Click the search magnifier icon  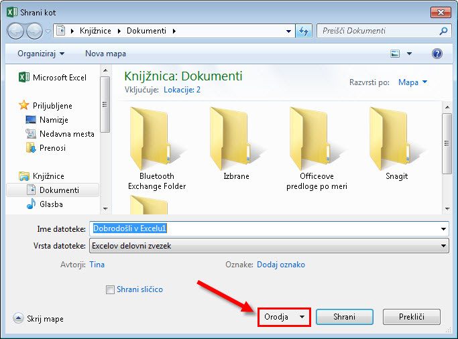(x=443, y=31)
